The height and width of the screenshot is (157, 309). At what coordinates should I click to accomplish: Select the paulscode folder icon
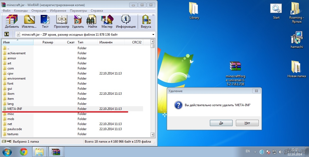(x=5, y=129)
